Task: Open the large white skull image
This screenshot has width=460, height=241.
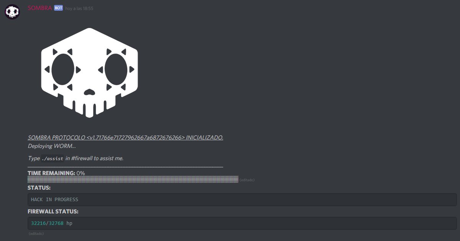Action: coord(89,73)
